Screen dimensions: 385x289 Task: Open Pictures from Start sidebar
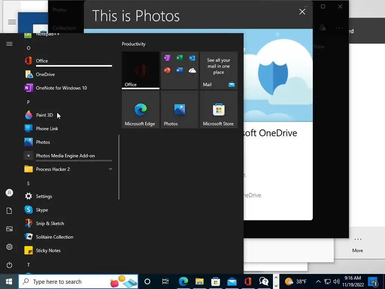(9, 229)
